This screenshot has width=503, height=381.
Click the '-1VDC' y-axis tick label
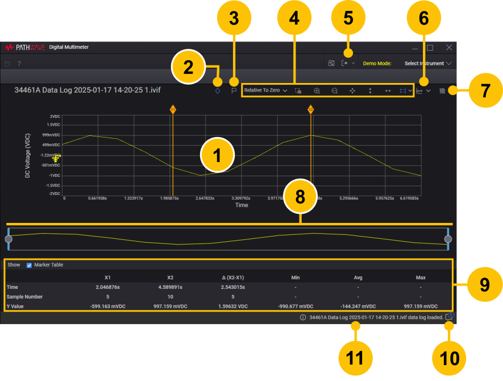pyautogui.click(x=54, y=176)
